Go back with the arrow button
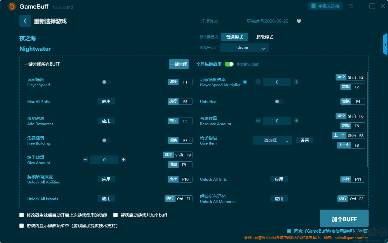The height and width of the screenshot is (243, 388). [25, 21]
